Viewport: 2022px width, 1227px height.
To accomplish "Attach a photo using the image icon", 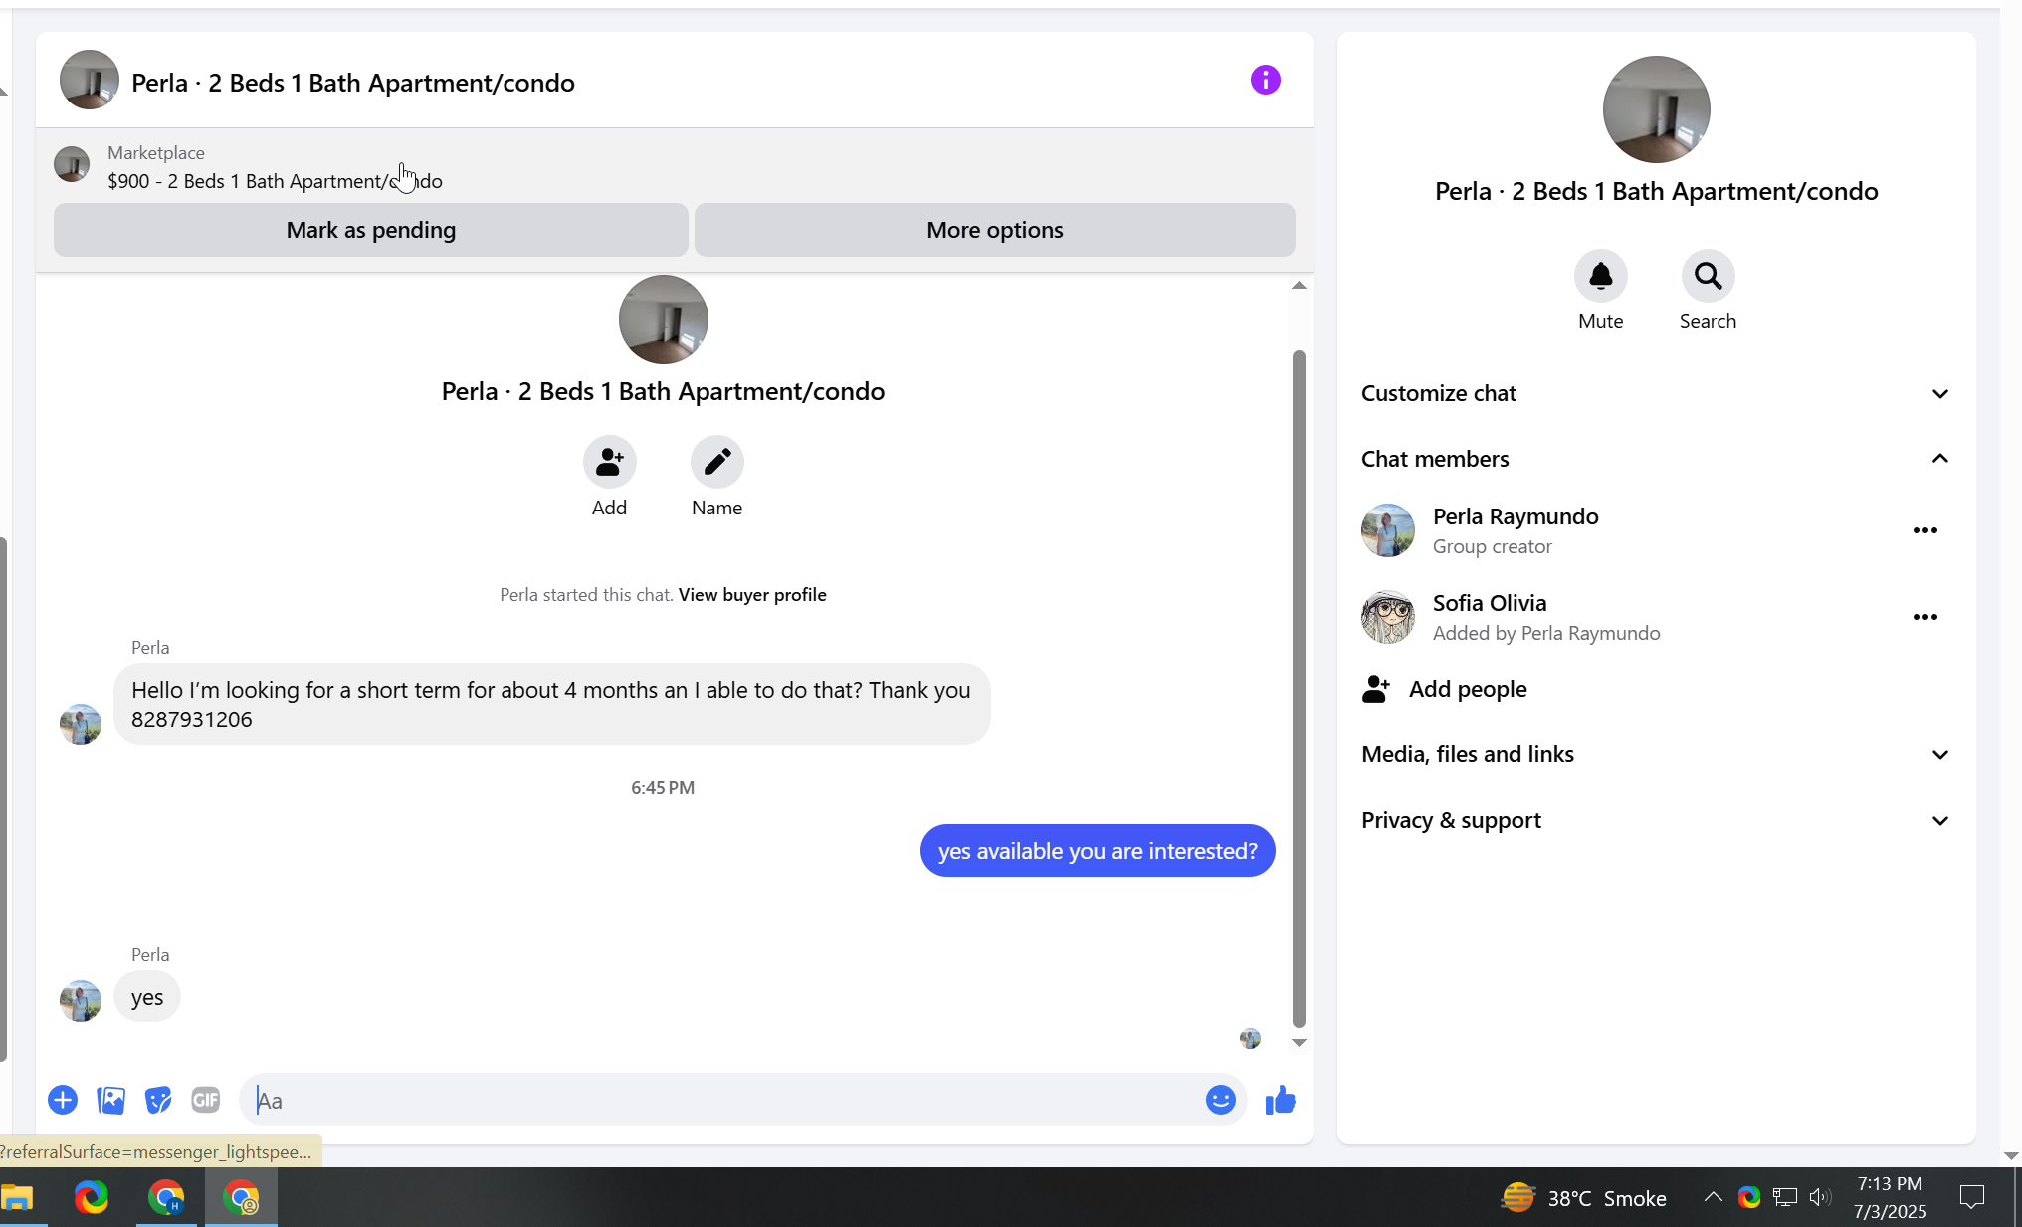I will (x=110, y=1100).
